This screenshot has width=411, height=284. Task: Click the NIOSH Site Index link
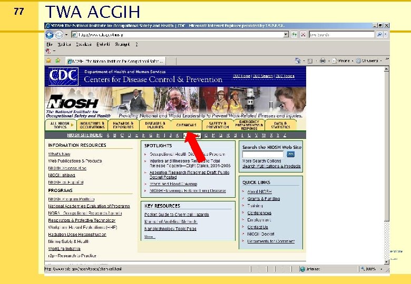(x=84, y=135)
